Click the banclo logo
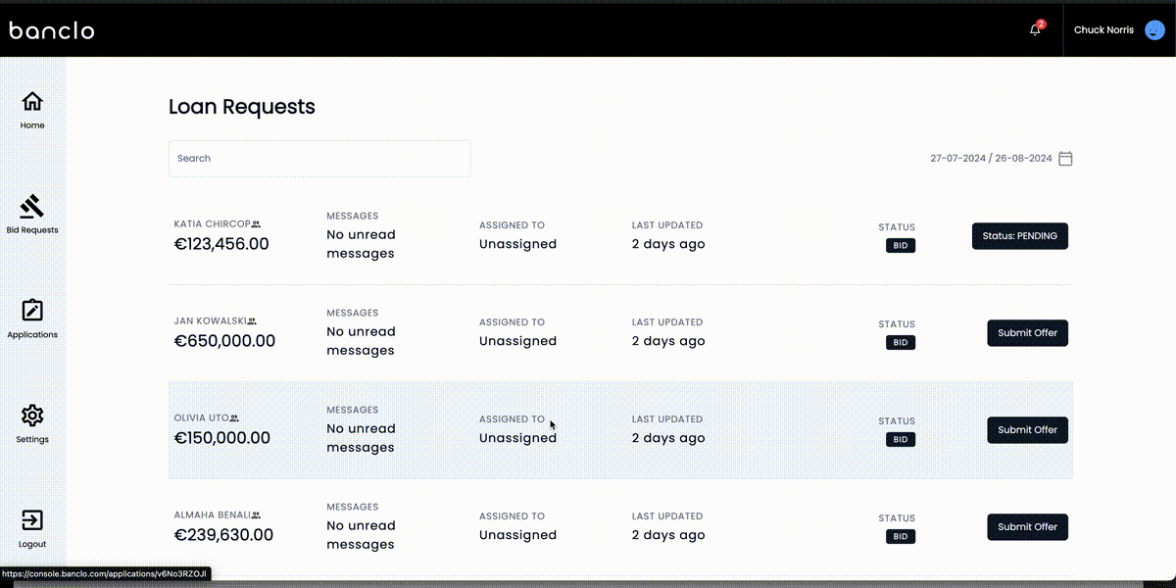 (51, 30)
